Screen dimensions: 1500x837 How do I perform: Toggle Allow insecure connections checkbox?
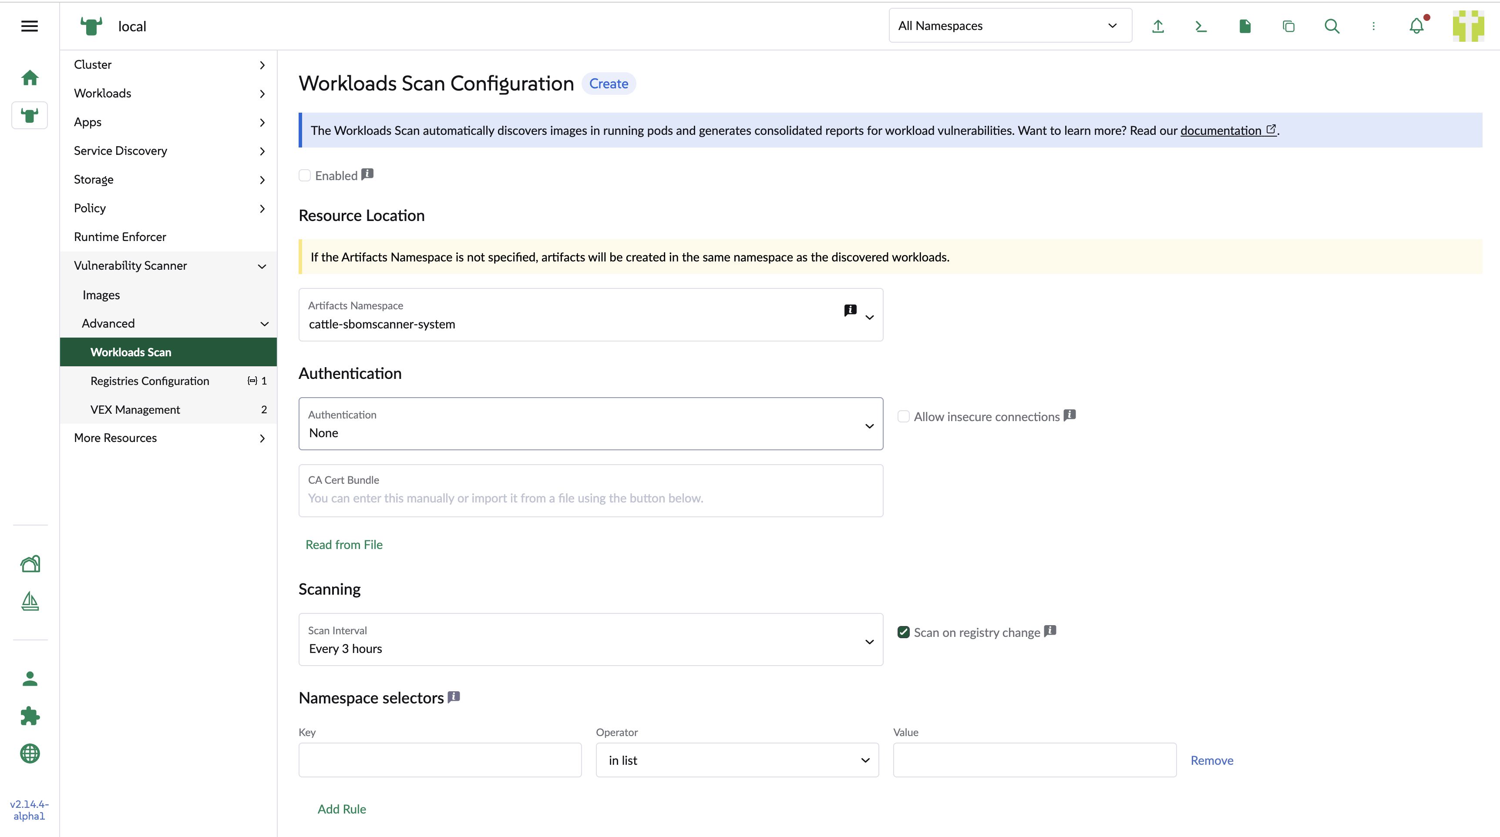pyautogui.click(x=903, y=417)
